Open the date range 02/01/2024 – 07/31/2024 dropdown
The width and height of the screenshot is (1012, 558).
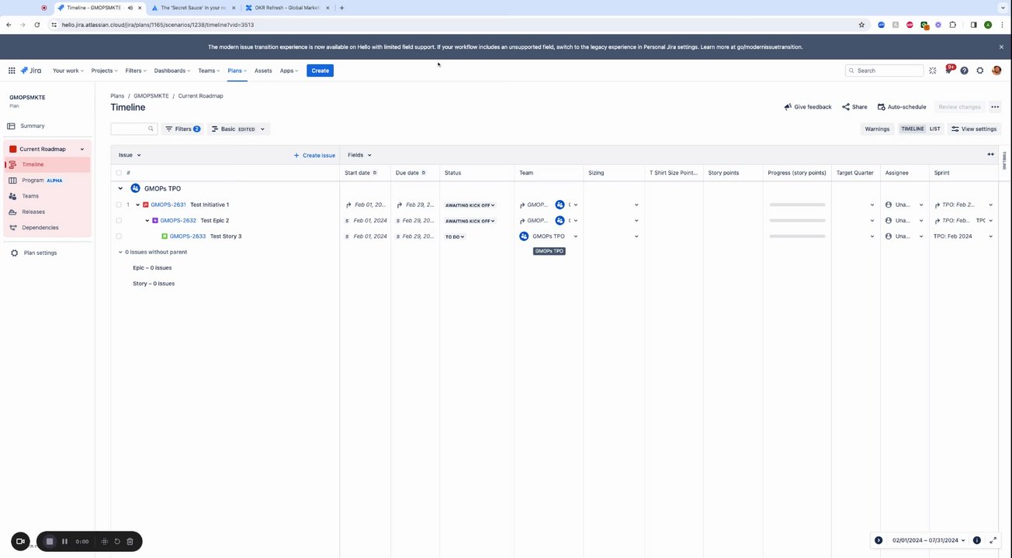(x=929, y=540)
